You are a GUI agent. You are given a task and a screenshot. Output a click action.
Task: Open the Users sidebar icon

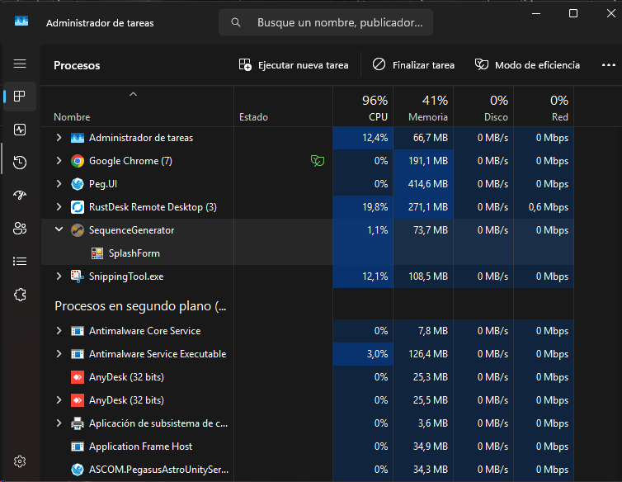[20, 229]
